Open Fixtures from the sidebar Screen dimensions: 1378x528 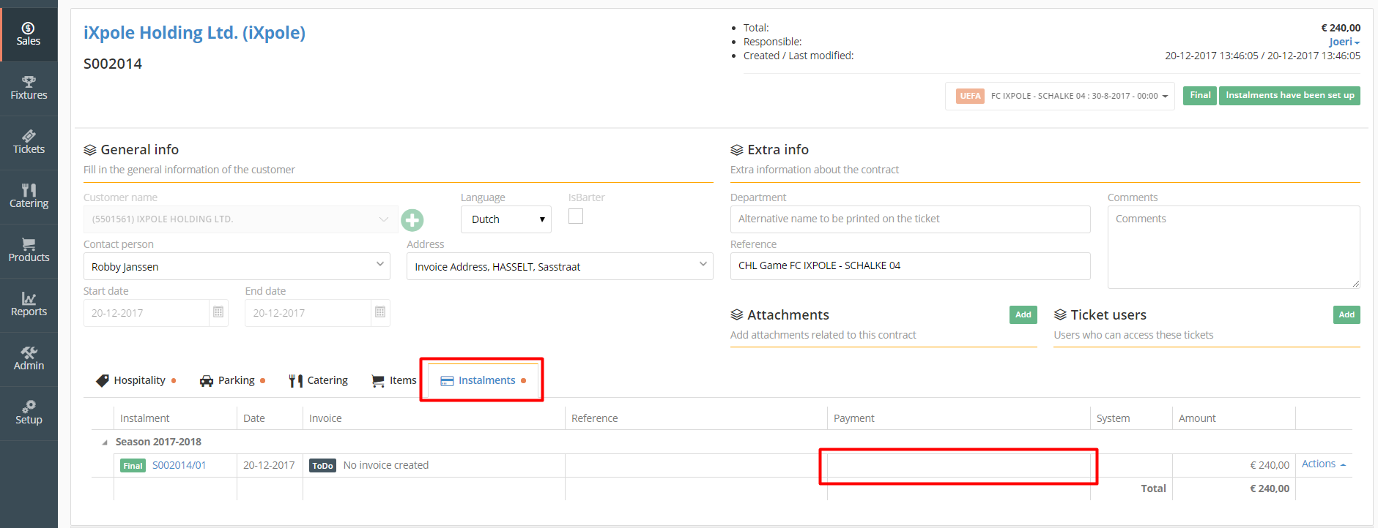click(x=29, y=88)
